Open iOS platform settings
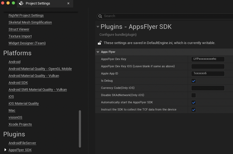233x154 pixels. click(11, 97)
